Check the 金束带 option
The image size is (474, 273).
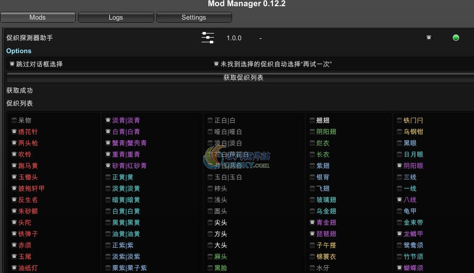[x=399, y=222]
